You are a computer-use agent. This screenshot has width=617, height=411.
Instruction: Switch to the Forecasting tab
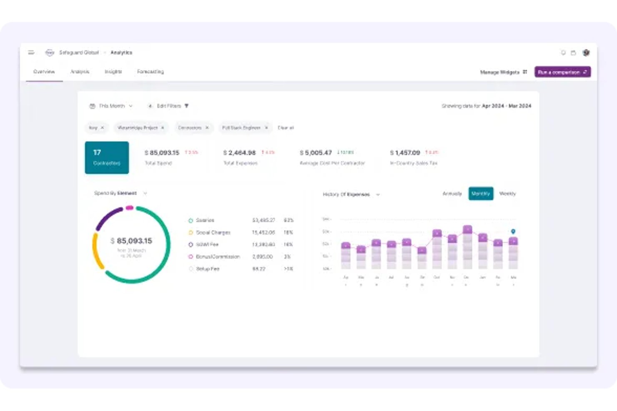click(150, 72)
